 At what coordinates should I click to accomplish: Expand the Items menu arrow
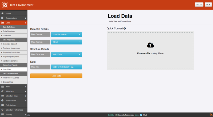(26, 87)
